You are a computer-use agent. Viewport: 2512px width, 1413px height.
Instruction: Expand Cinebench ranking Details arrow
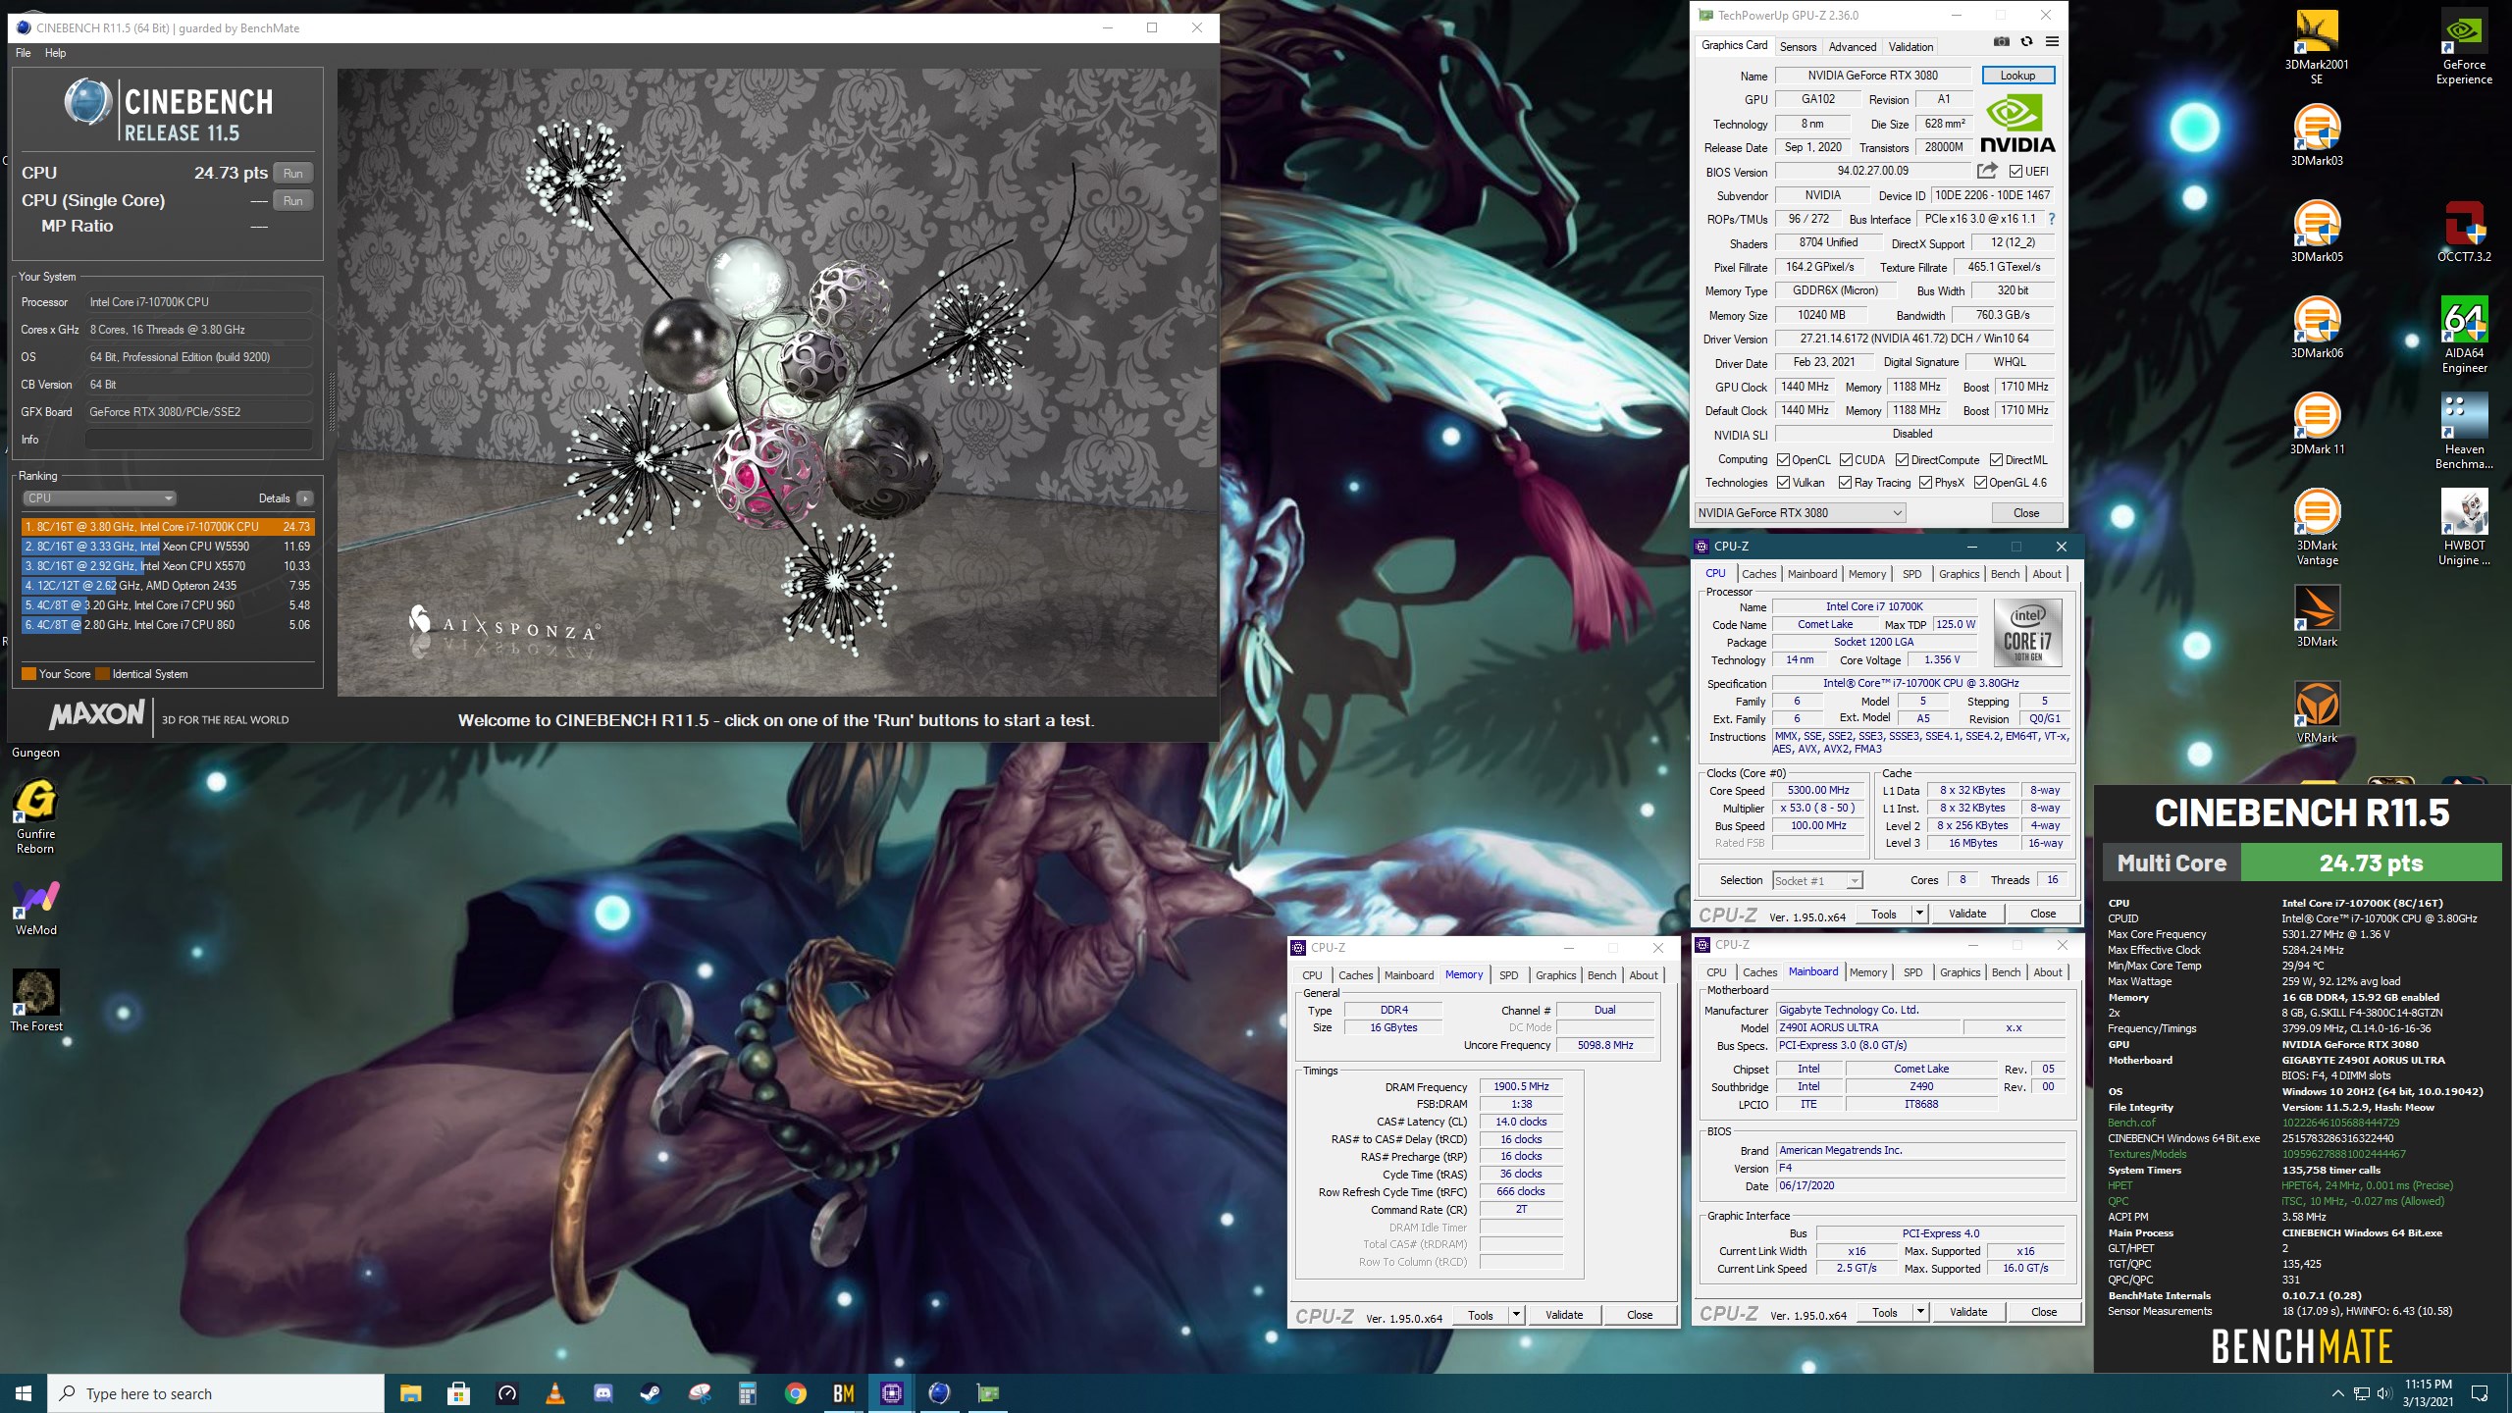click(x=305, y=498)
